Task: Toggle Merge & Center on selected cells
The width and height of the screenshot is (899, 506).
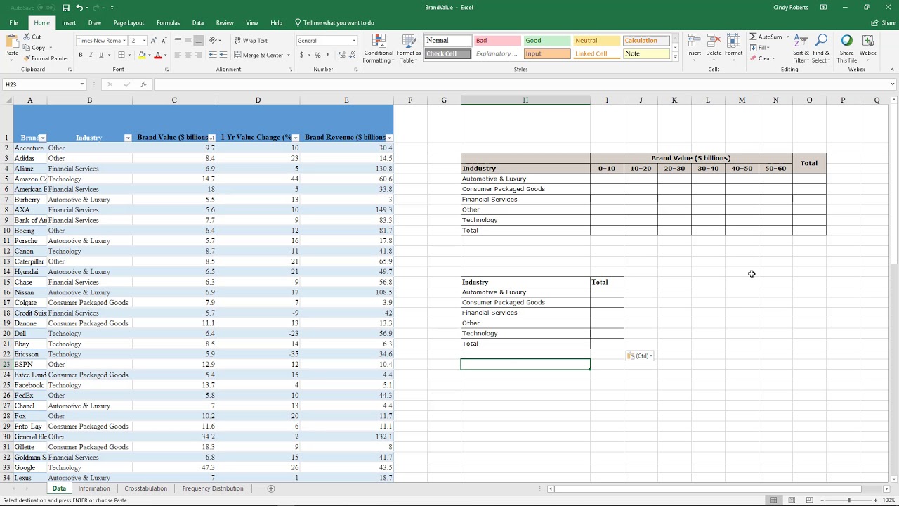Action: [258, 55]
